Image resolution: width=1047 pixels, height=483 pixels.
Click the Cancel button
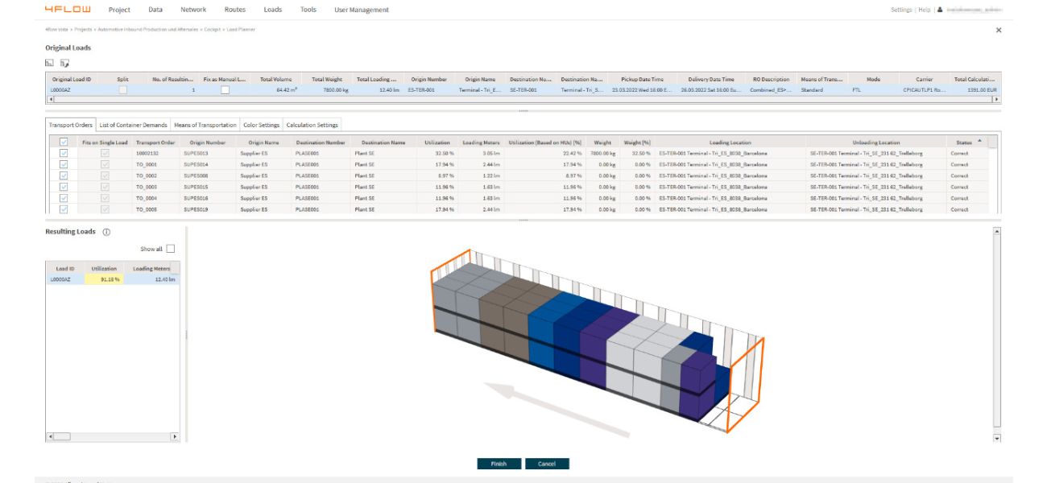tap(547, 464)
